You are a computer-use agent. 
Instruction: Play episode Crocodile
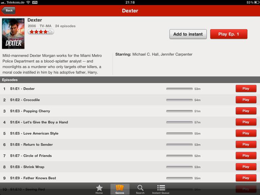coord(246,100)
